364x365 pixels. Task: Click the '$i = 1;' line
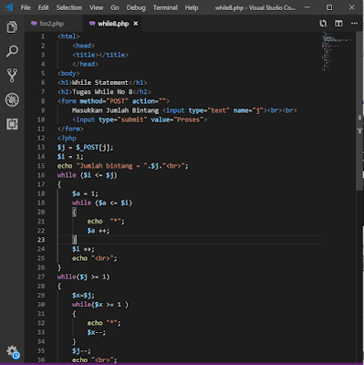(70, 156)
